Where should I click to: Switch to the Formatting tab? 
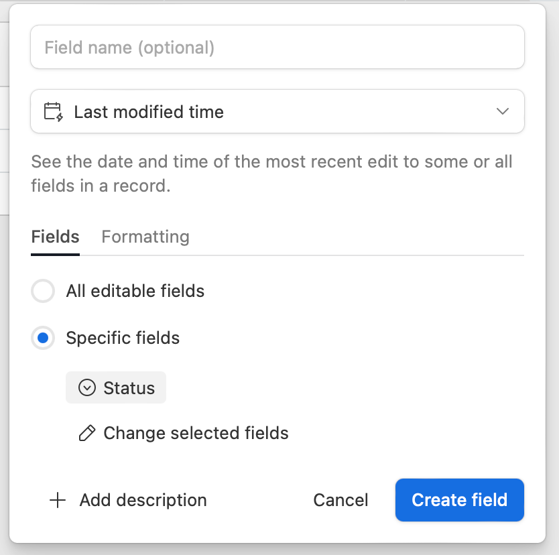[145, 237]
